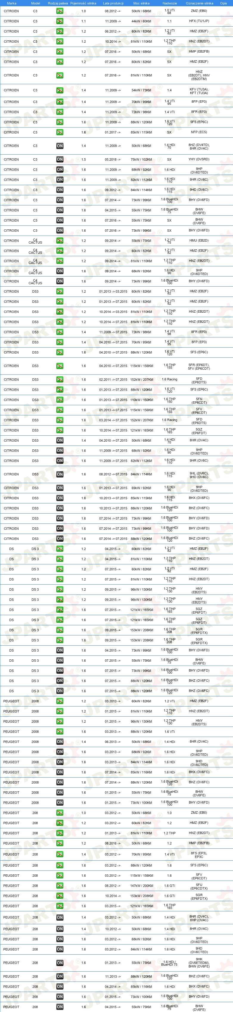The width and height of the screenshot is (233, 1012).
Task: Select the 9HL (DV6C), 9HD (DV6C) cell
Action: 199,475
